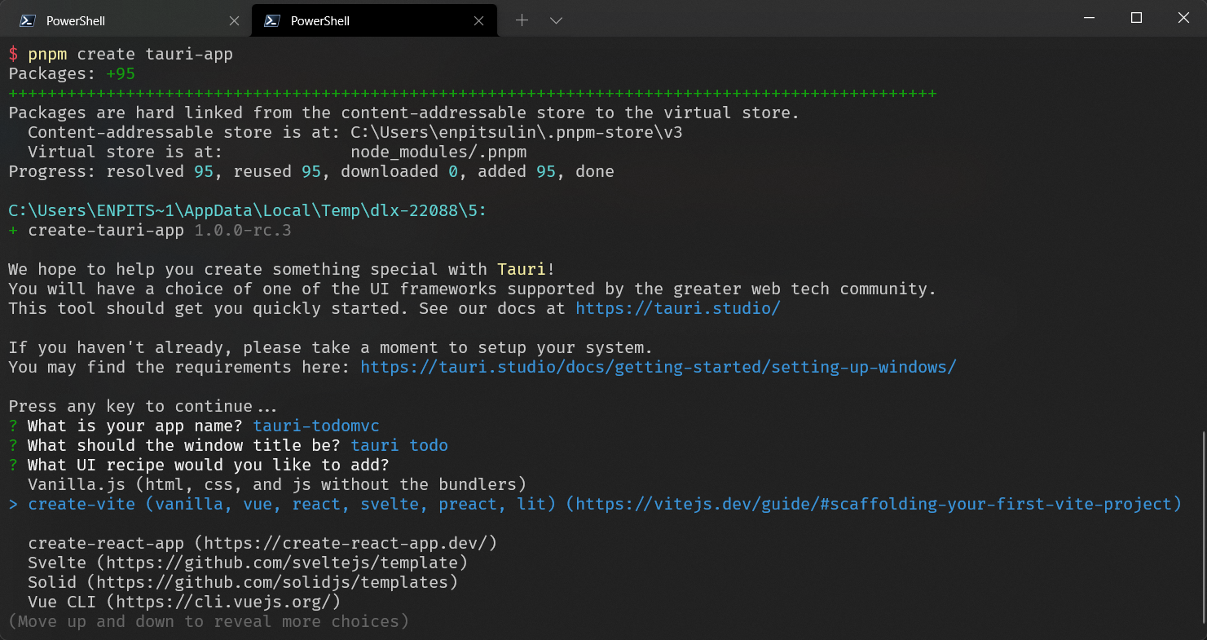Image resolution: width=1207 pixels, height=640 pixels.
Task: Close the active second PowerShell tab
Action: point(479,20)
